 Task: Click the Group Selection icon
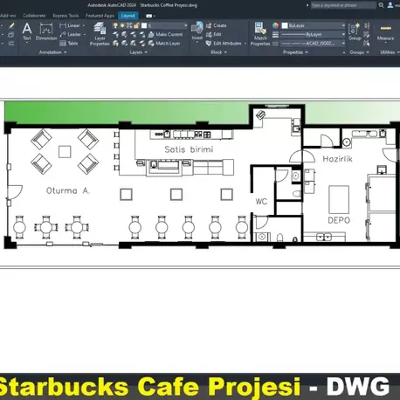(367, 44)
